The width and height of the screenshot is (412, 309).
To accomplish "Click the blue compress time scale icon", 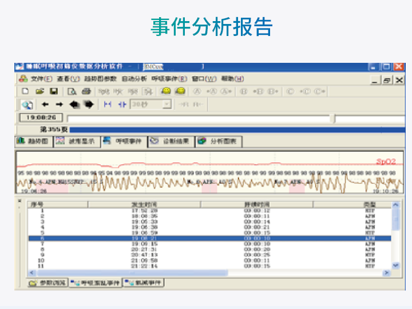I will coord(122,105).
